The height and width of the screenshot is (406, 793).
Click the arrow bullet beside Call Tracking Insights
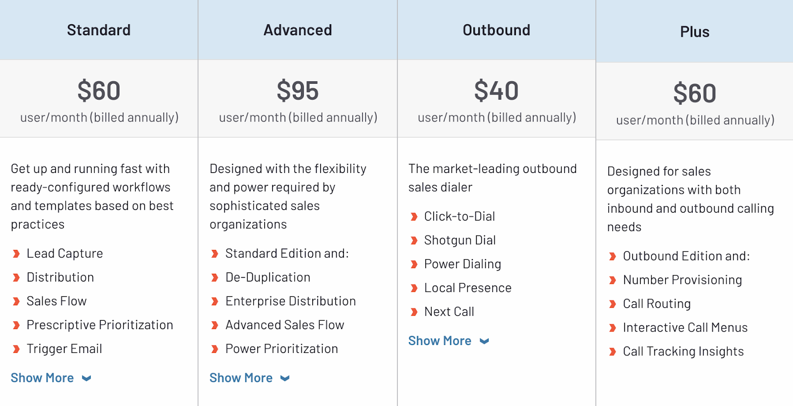[x=613, y=351]
